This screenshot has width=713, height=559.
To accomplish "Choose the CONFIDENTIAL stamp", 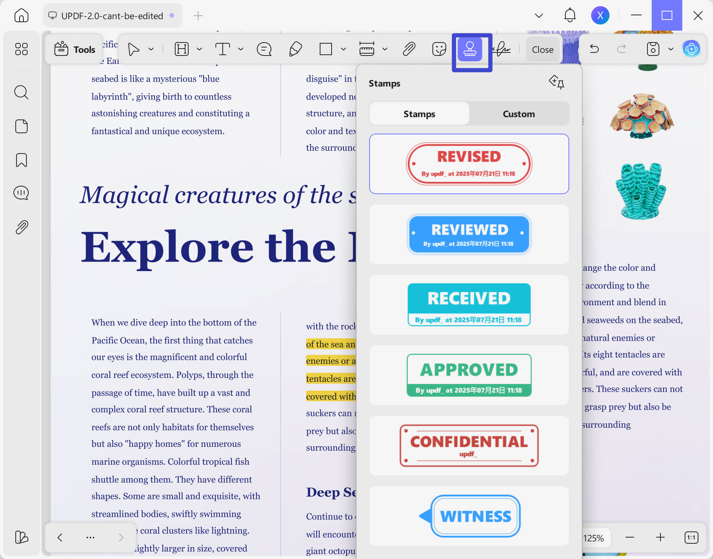I will coord(469,446).
